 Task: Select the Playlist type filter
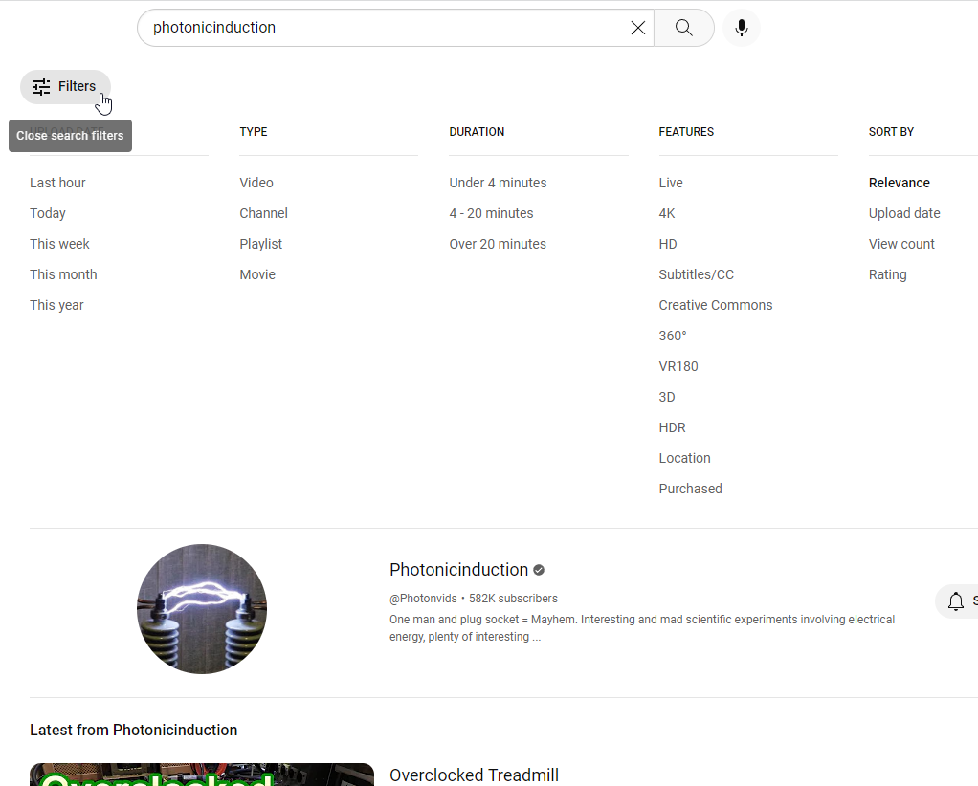(x=260, y=244)
